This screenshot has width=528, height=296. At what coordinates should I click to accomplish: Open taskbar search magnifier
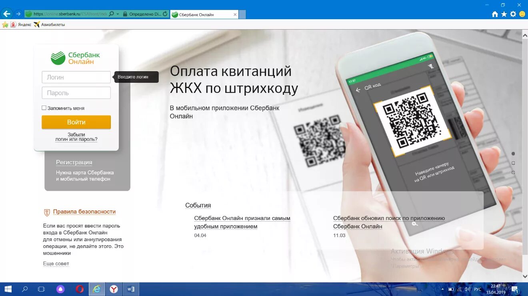point(25,289)
